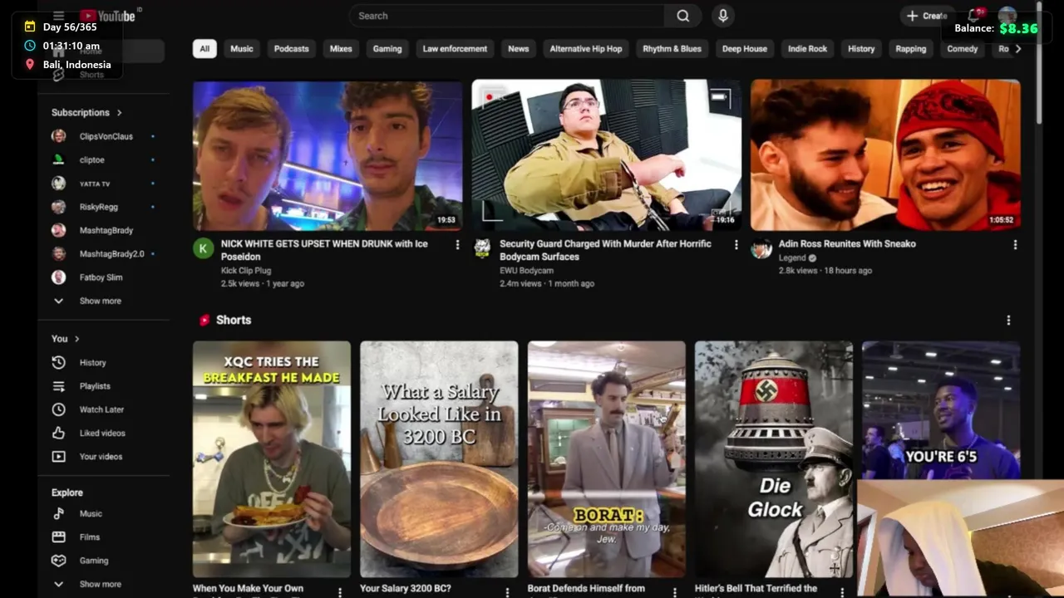1064x598 pixels.
Task: Open Adin Ross Reunites title link
Action: pyautogui.click(x=847, y=243)
